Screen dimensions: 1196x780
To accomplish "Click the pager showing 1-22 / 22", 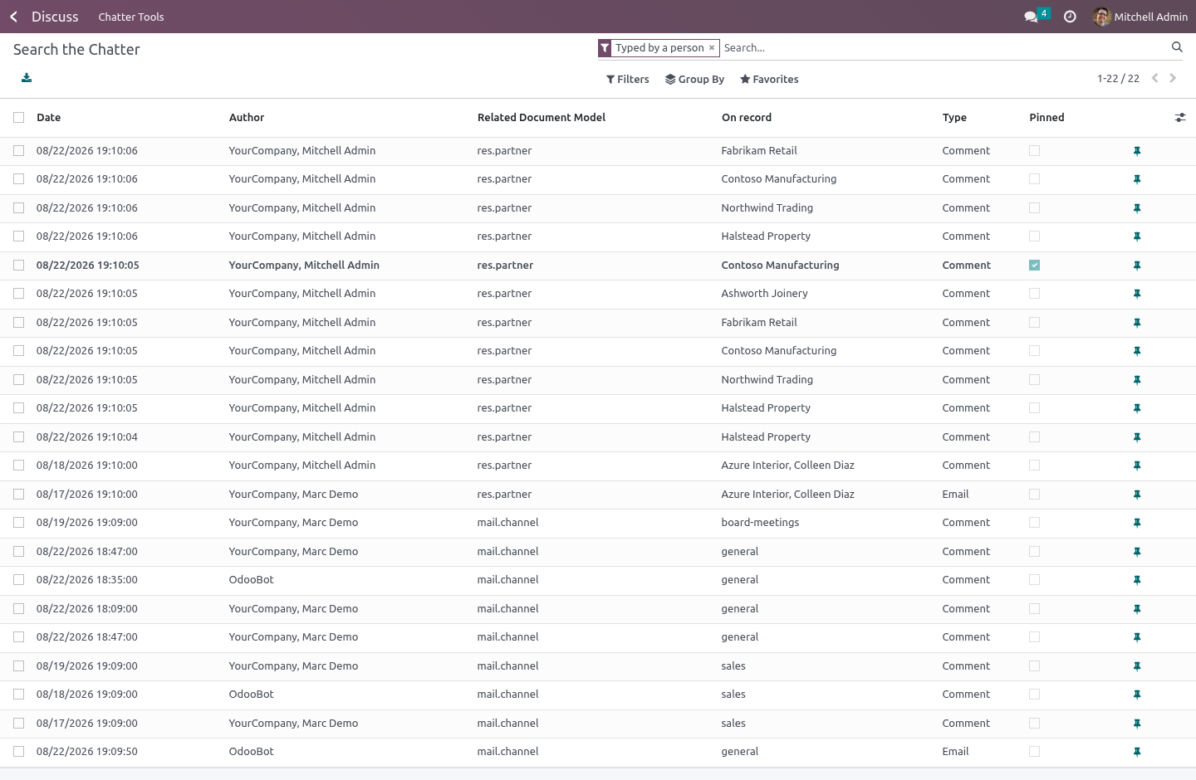I will pos(1118,79).
